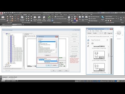The image size is (125, 94).
Task: Select the page 5 thumbnail in Acrobat
Action: [x=99, y=55]
